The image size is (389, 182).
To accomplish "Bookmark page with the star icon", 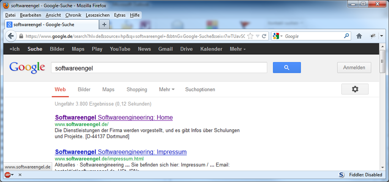I will [250, 36].
